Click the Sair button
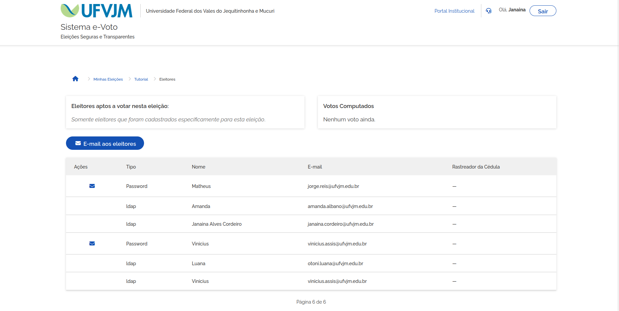Screen dimensions: 619x311 (x=543, y=11)
